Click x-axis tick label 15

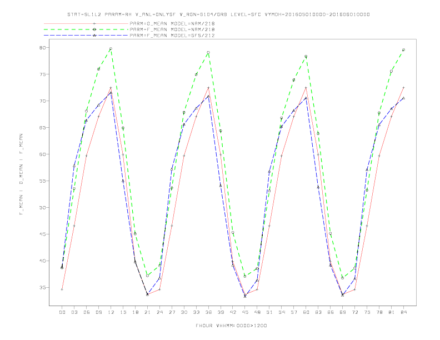click(123, 312)
